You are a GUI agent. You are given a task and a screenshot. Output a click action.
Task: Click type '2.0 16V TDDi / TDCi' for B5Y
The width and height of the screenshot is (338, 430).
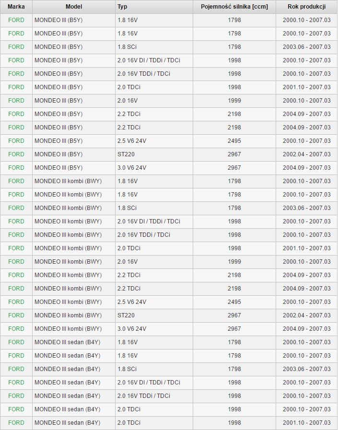point(144,74)
